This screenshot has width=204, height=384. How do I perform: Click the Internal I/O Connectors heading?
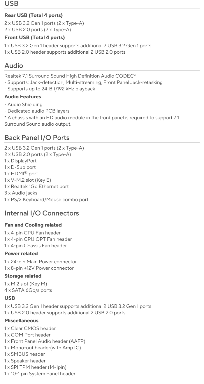[x=42, y=213]
